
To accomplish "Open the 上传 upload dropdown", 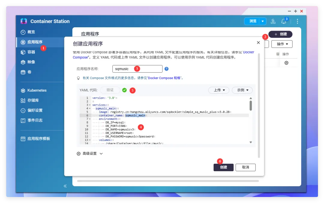I will [219, 90].
